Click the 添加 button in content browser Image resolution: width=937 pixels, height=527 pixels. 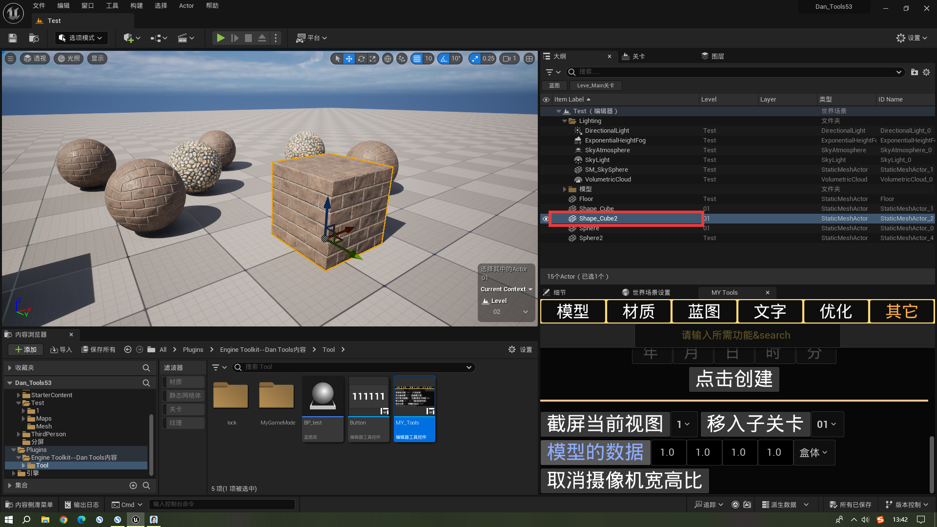[x=26, y=350]
